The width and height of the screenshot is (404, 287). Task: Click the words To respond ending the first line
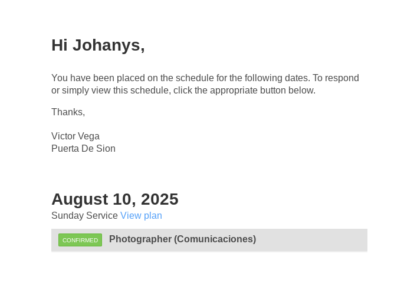tap(336, 78)
